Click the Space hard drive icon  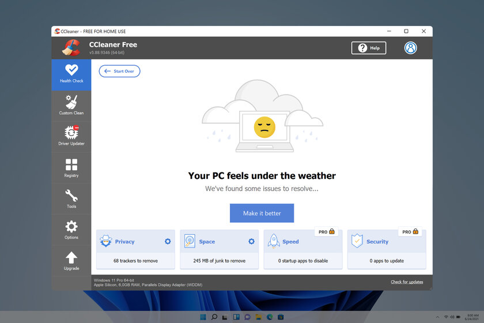(190, 241)
